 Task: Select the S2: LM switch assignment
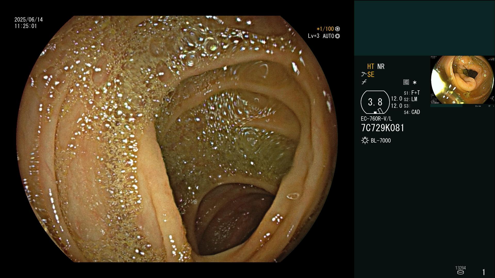click(x=411, y=99)
